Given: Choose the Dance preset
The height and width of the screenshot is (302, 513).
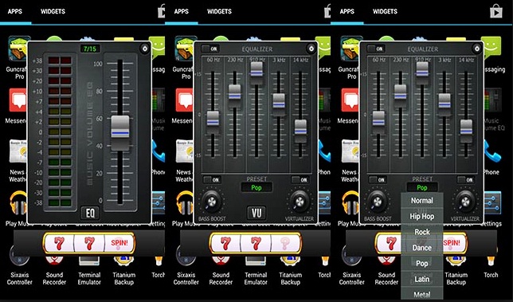Looking at the screenshot, I should [x=422, y=248].
